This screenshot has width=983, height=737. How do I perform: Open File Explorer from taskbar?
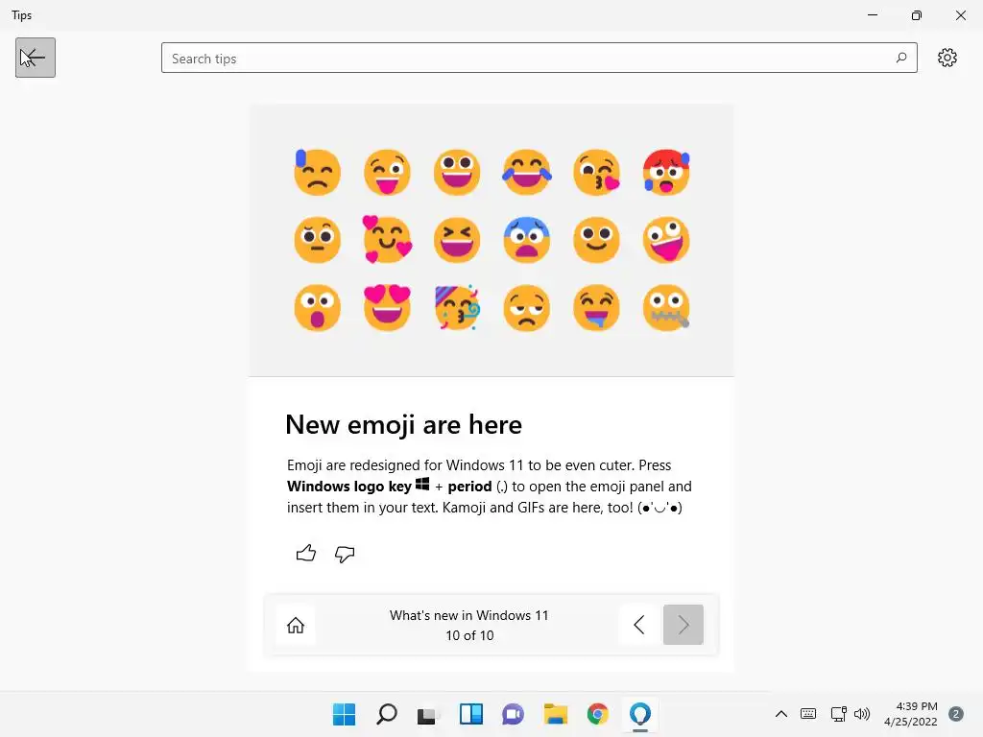click(x=556, y=714)
